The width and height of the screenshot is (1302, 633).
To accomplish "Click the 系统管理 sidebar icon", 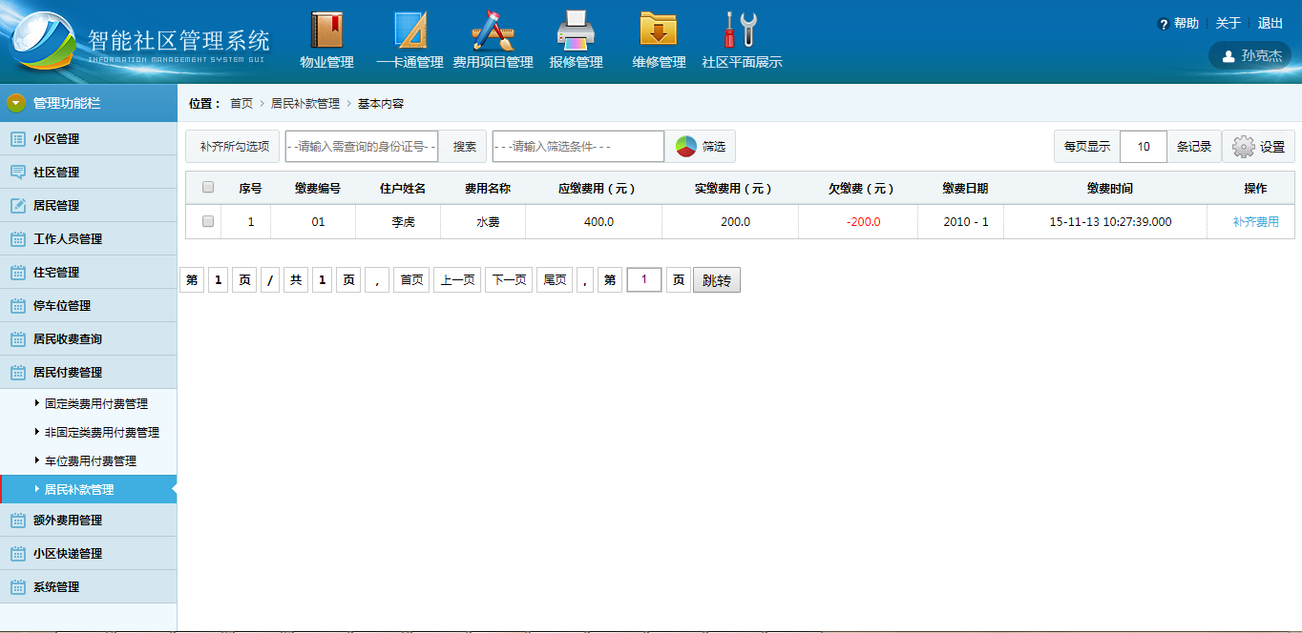I will pyautogui.click(x=17, y=587).
